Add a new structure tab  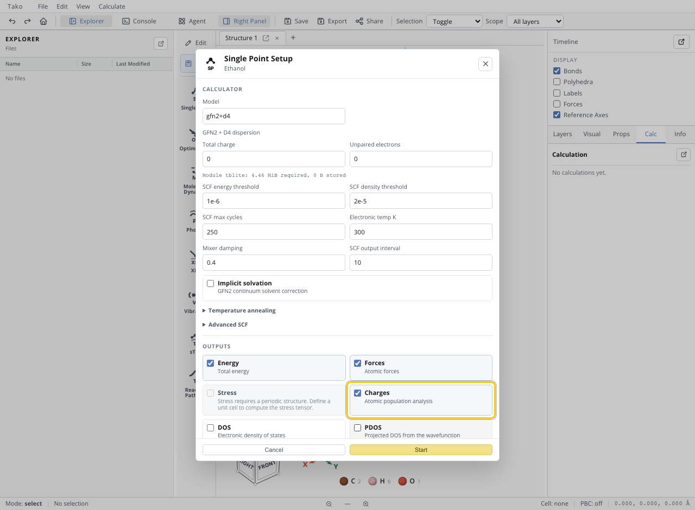tap(293, 37)
